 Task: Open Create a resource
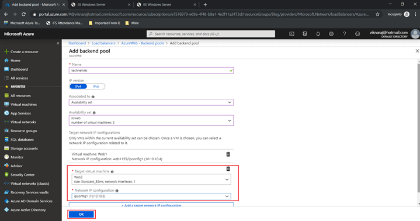[22, 51]
